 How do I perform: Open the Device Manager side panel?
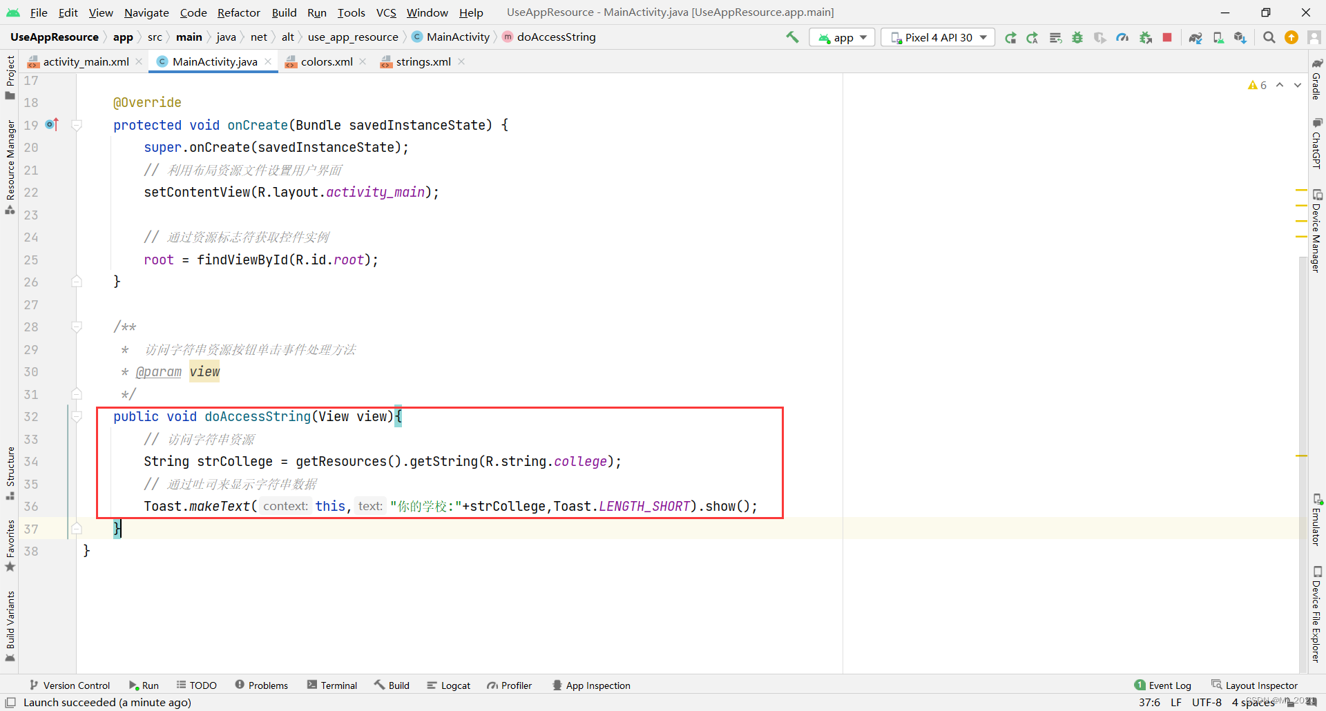coord(1317,231)
